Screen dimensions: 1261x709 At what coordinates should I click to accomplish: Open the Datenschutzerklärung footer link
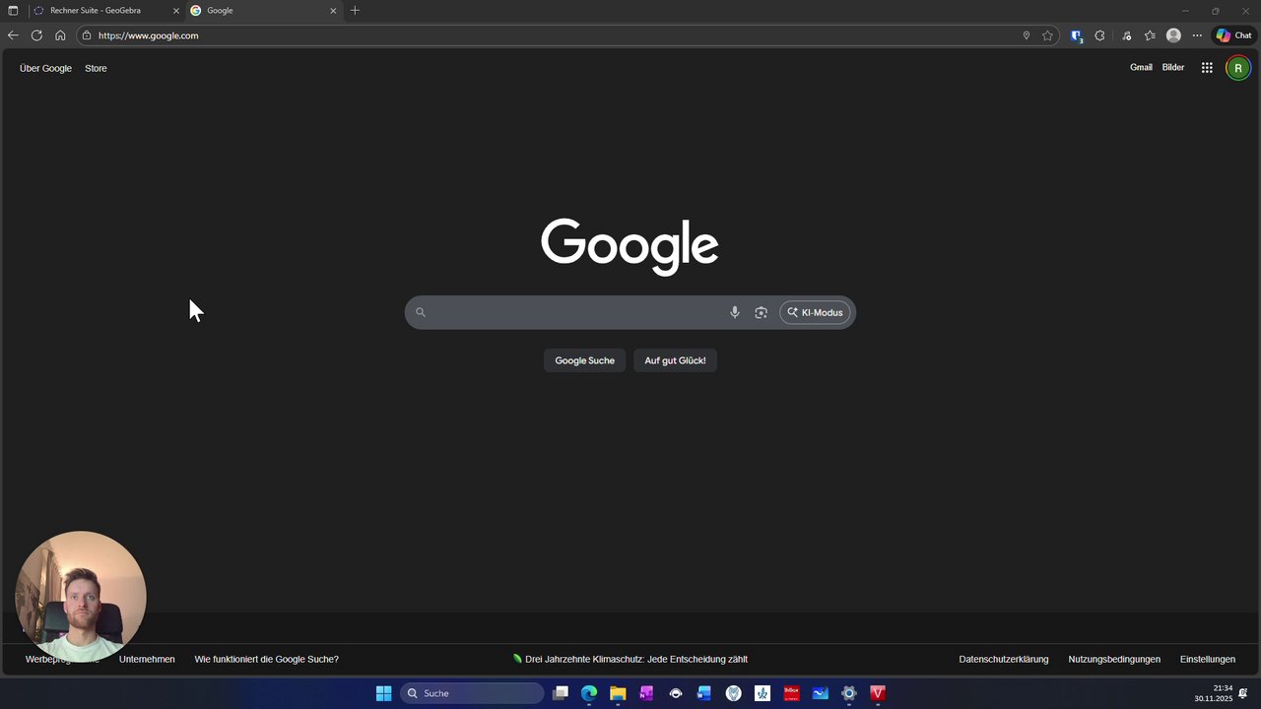[x=1004, y=659]
